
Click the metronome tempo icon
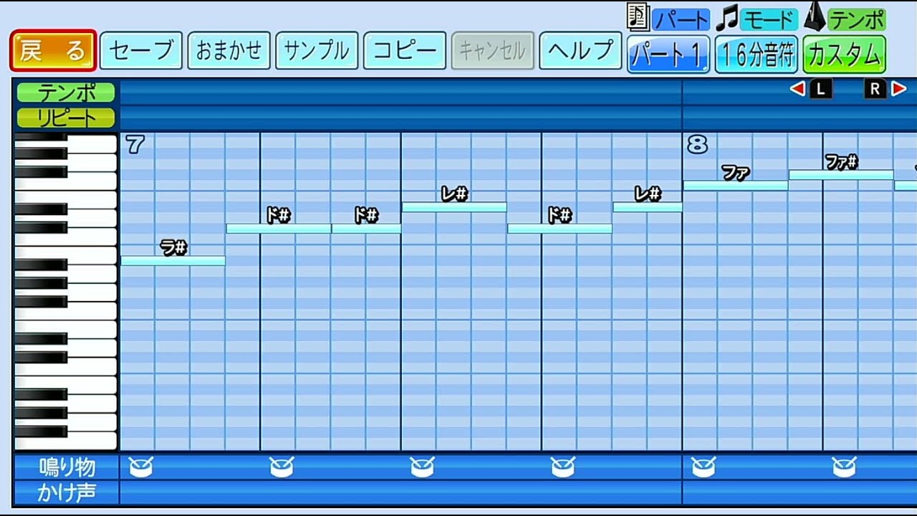[x=815, y=16]
